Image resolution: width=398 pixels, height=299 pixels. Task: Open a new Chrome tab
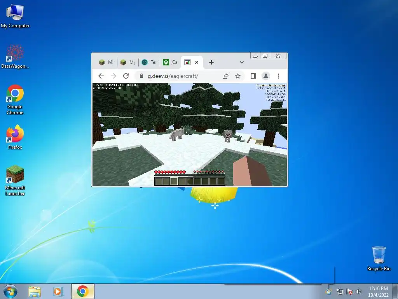point(211,62)
